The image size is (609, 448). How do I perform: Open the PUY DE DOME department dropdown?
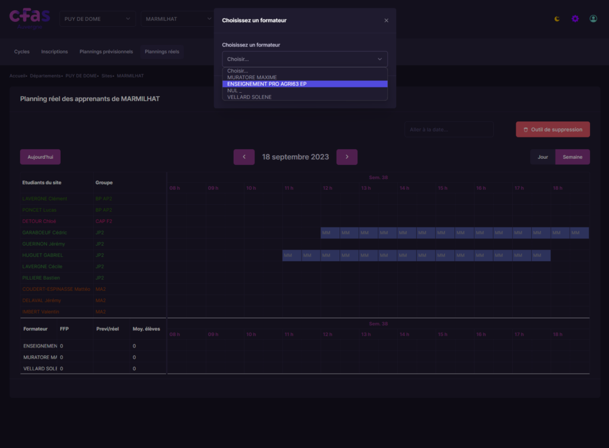coord(98,18)
